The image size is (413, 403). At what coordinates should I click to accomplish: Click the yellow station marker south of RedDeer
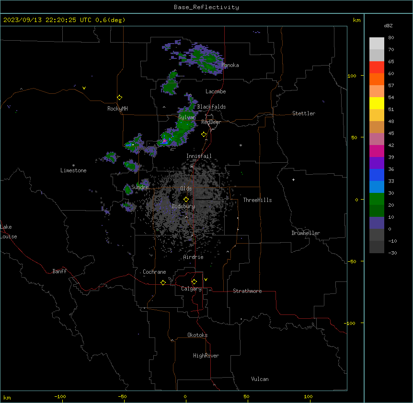click(204, 134)
